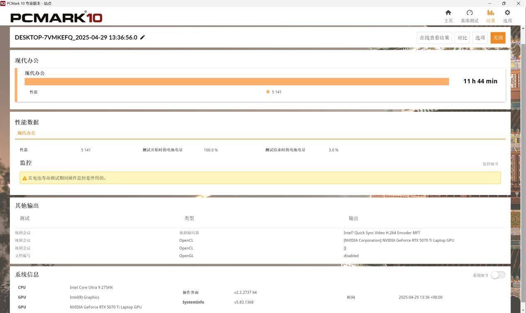Viewport: 526px width, 313px height.
Task: Click the 类型 column header
Action: 189,218
